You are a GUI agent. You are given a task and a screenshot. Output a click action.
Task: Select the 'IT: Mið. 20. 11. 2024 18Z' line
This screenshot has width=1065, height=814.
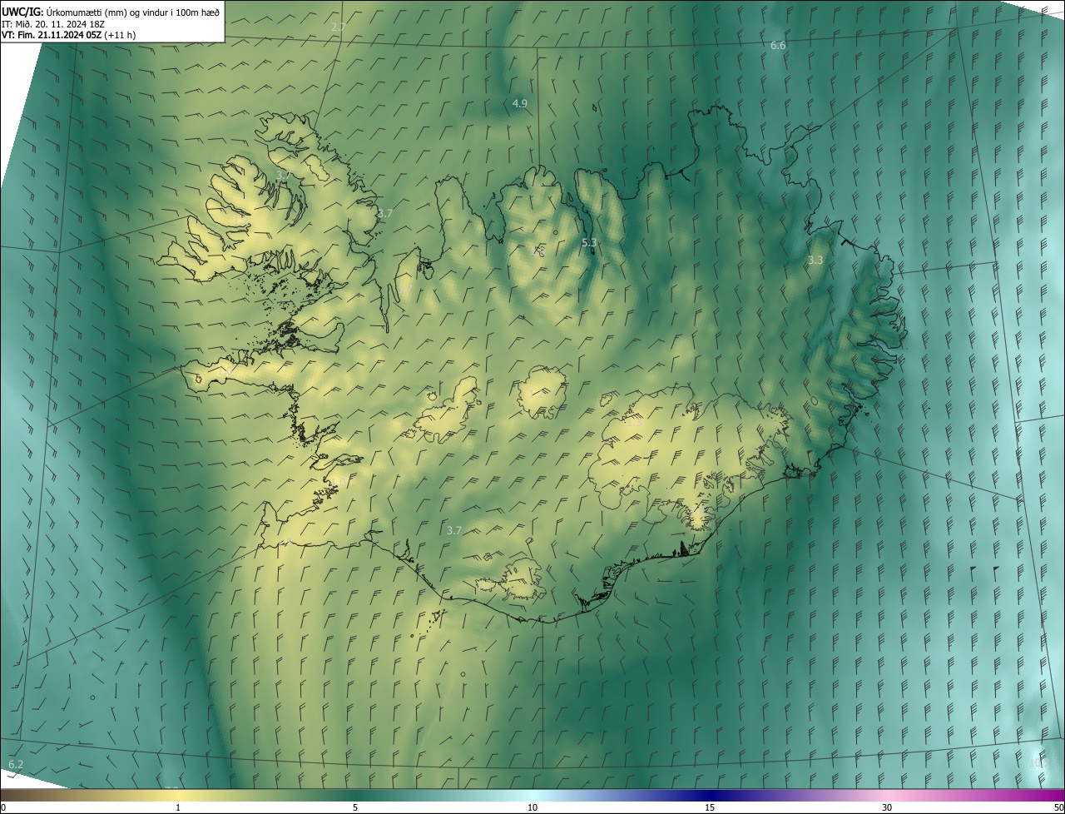(x=52, y=23)
